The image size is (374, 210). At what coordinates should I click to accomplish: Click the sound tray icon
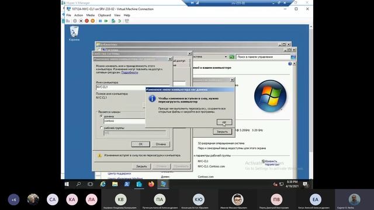point(275,184)
